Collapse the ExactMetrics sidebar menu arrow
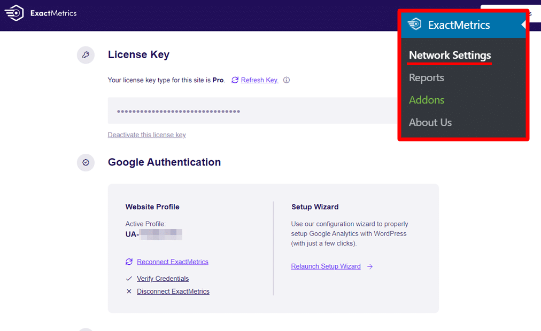 point(523,25)
